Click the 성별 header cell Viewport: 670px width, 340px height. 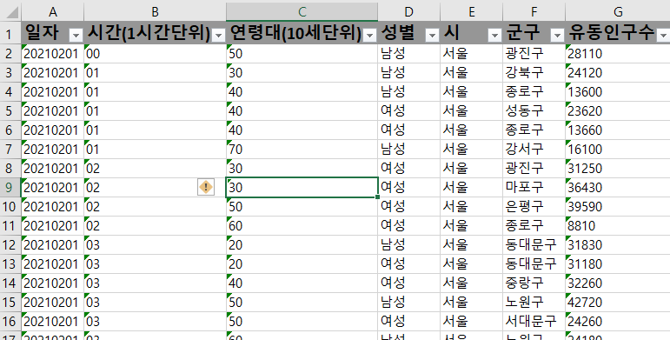pyautogui.click(x=409, y=32)
